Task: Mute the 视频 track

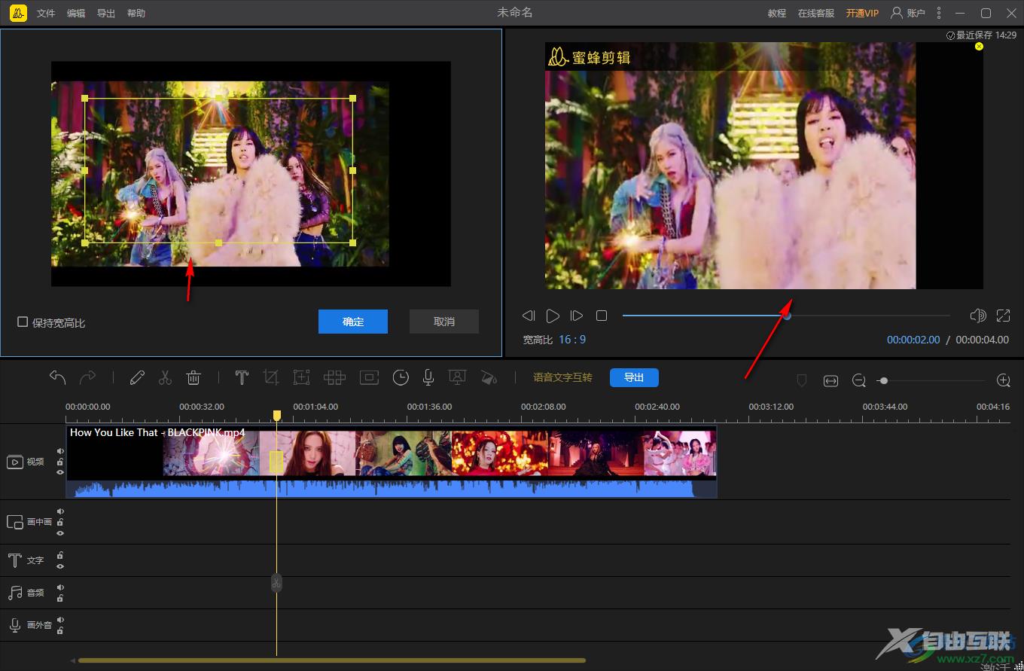Action: 60,451
